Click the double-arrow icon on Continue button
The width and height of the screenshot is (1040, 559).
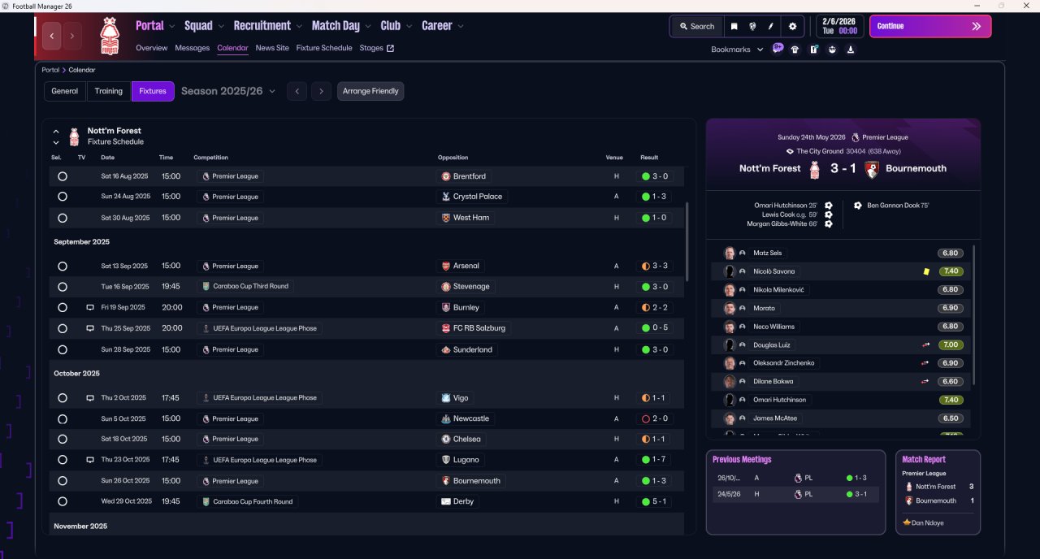[977, 26]
